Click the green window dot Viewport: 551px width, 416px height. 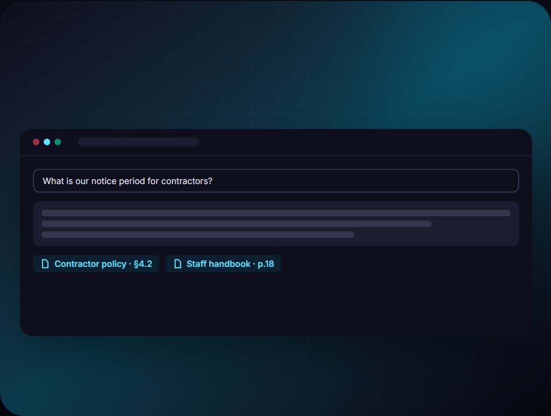57,142
